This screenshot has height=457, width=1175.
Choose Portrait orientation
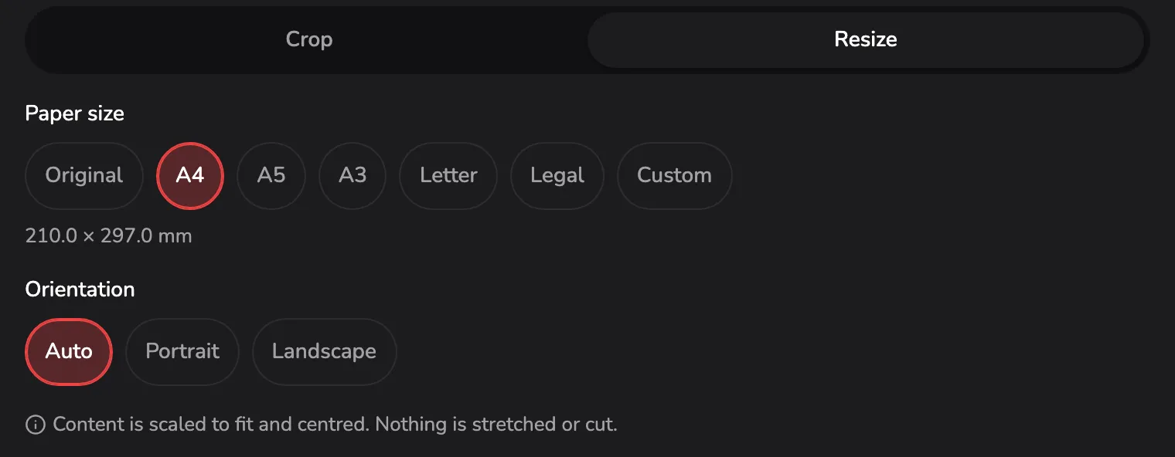tap(182, 351)
